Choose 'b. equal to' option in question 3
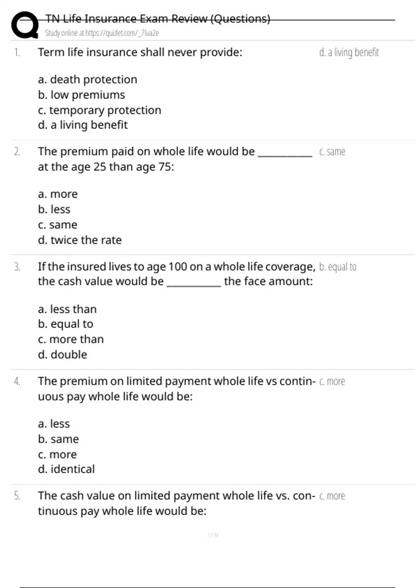The width and height of the screenshot is (415, 588). 66,324
